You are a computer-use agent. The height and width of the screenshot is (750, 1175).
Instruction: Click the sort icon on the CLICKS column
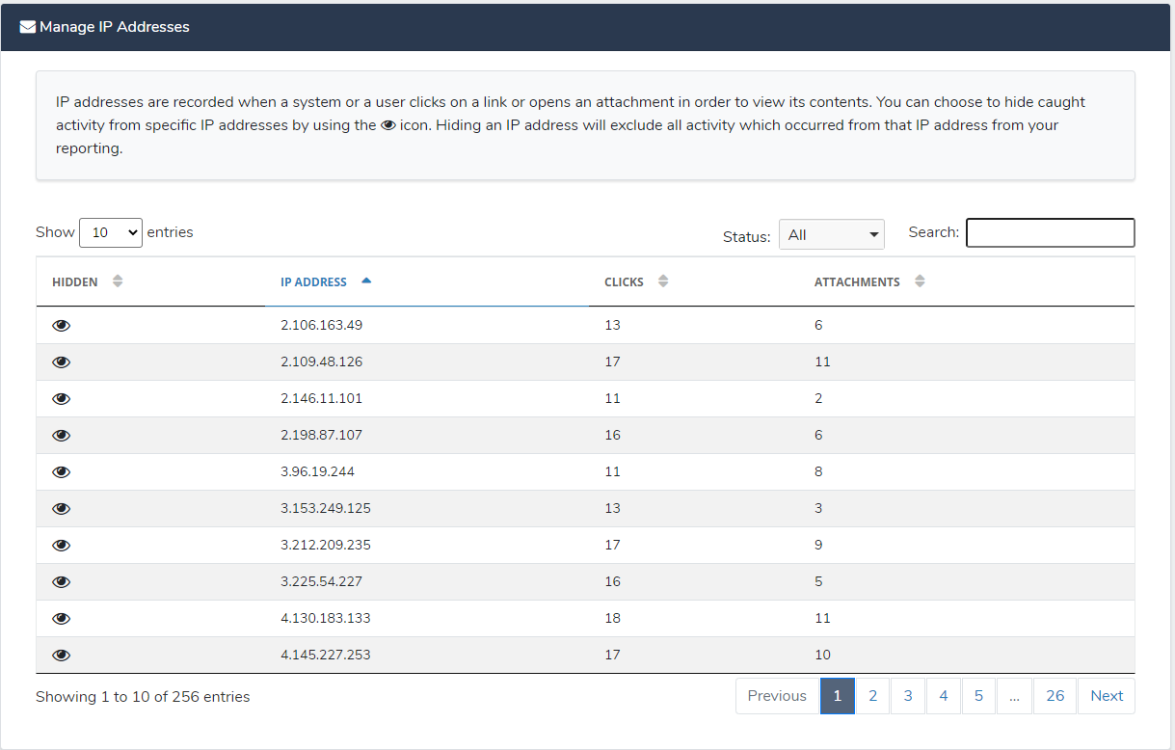[662, 281]
